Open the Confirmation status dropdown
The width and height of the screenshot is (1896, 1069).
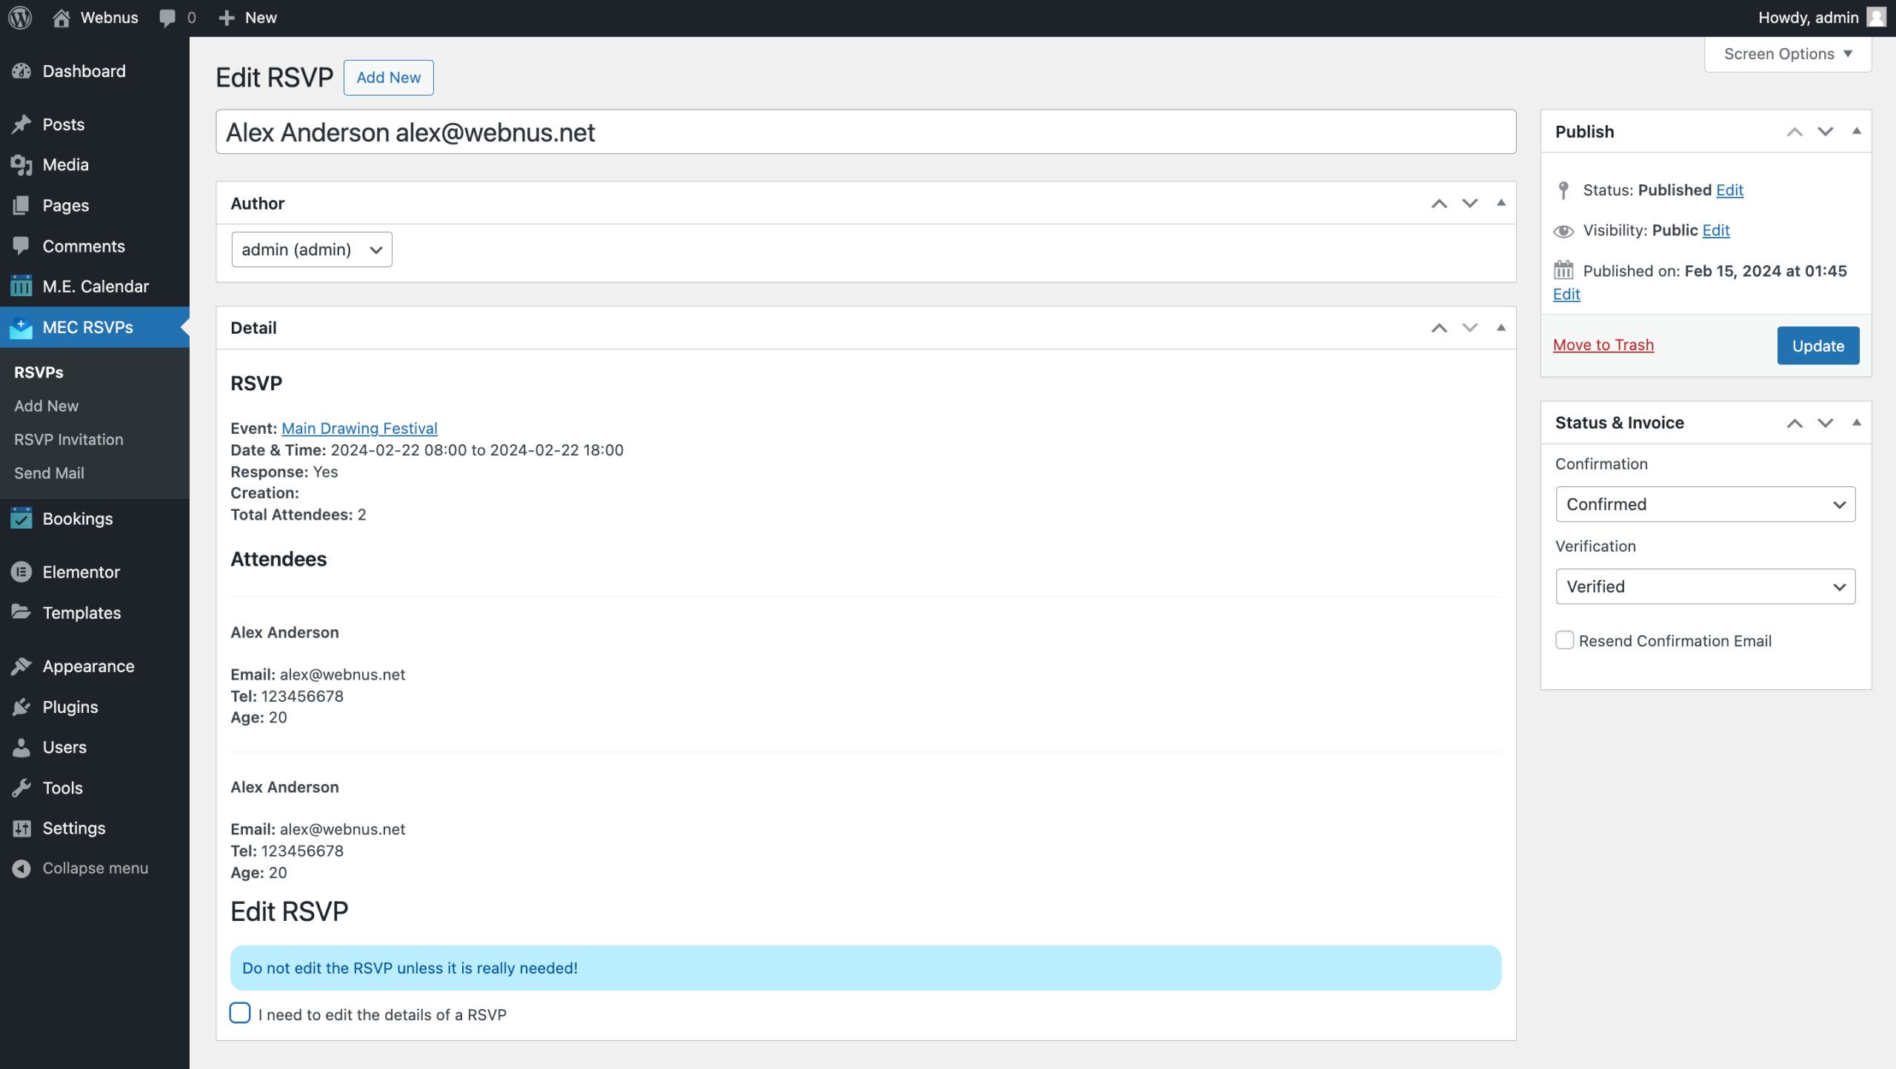click(1705, 504)
